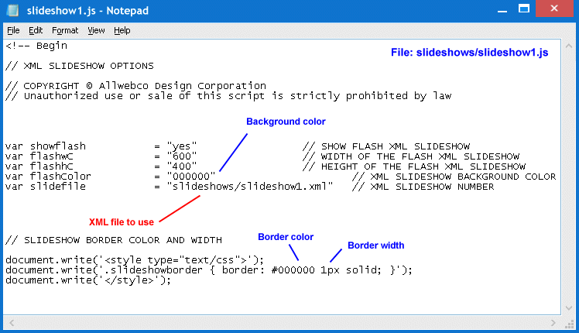Click the "yes" value of showflash
The width and height of the screenshot is (579, 333).
point(182,146)
